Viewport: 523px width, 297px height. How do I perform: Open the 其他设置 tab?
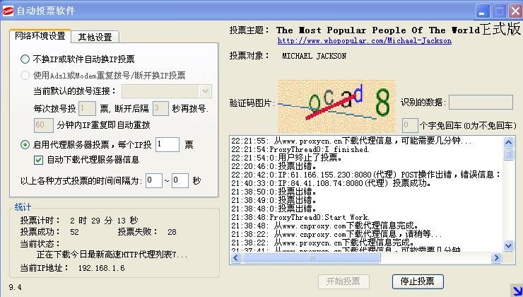click(x=95, y=37)
